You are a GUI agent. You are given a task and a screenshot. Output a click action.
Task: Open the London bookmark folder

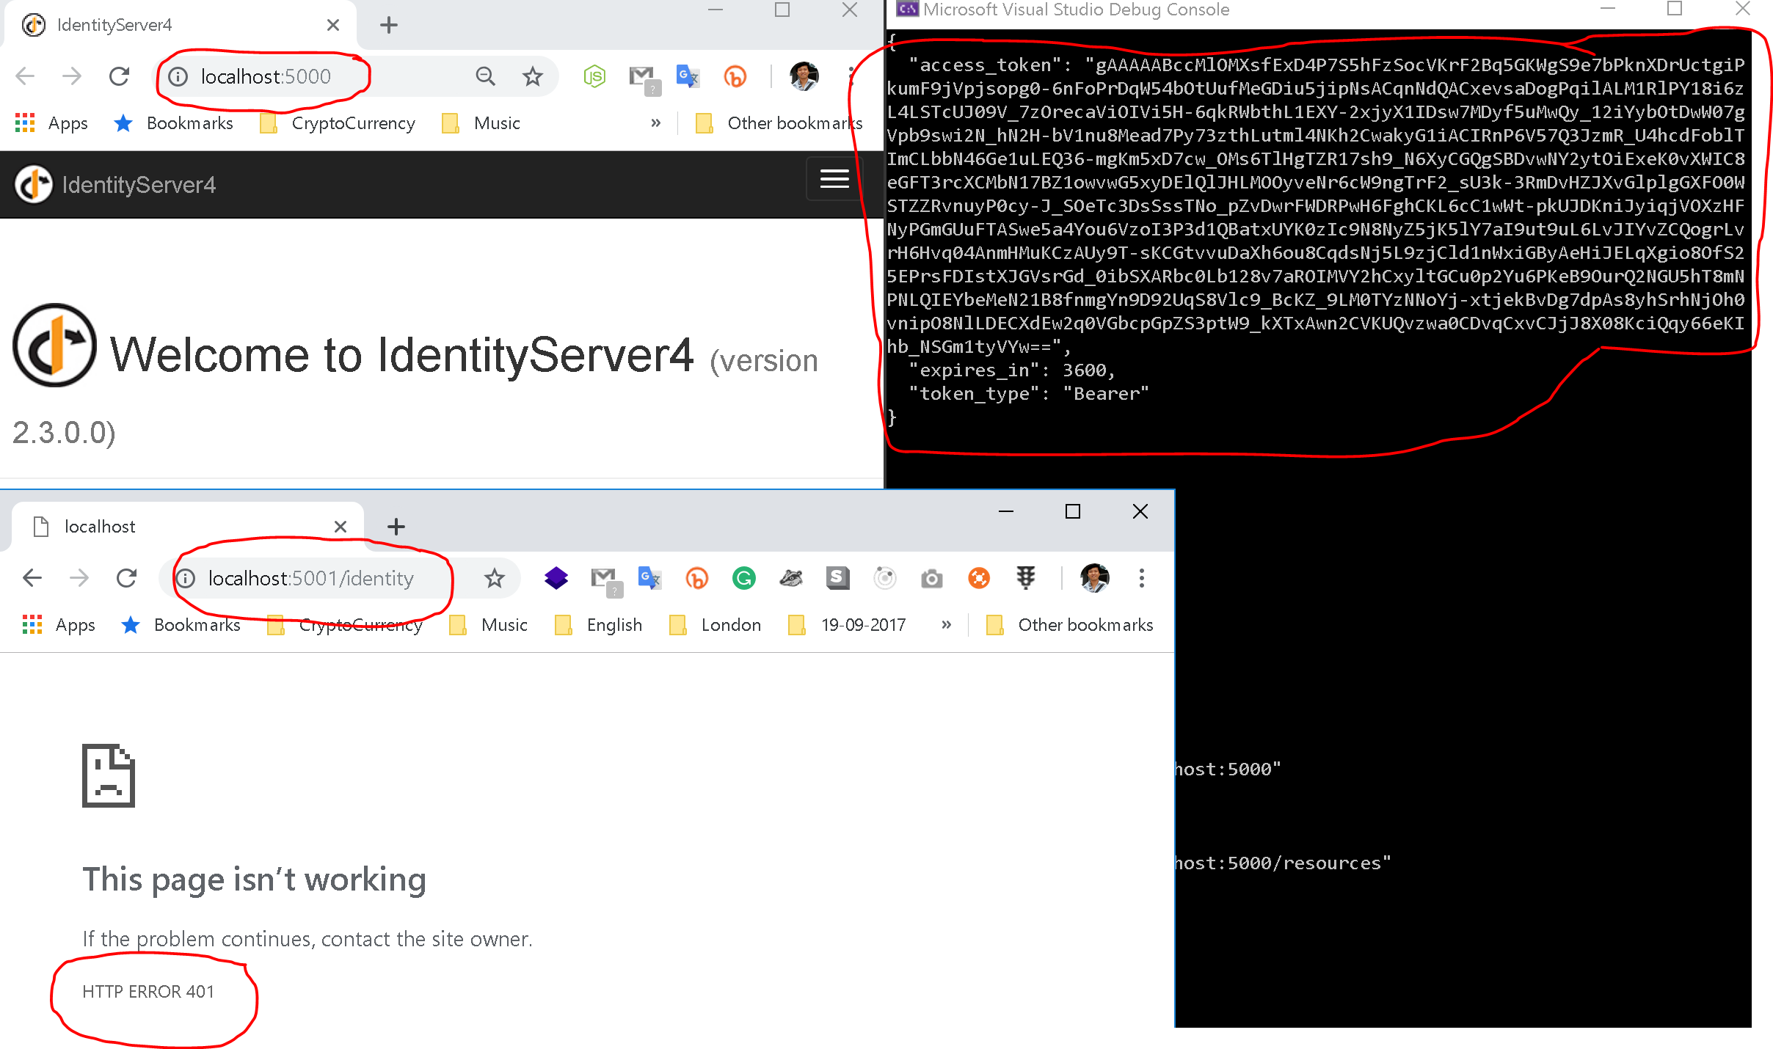pyautogui.click(x=716, y=625)
